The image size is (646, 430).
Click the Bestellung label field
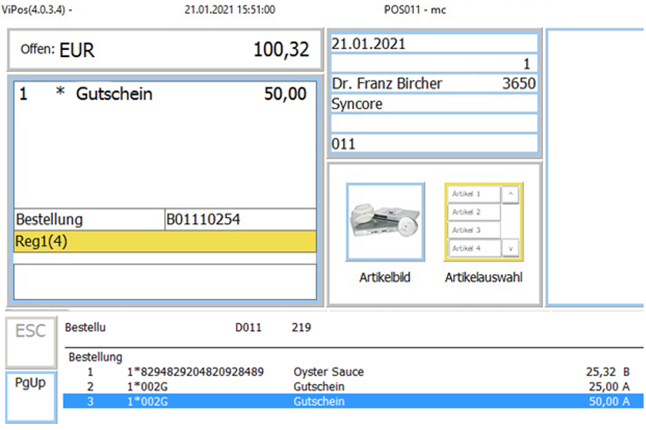point(88,219)
